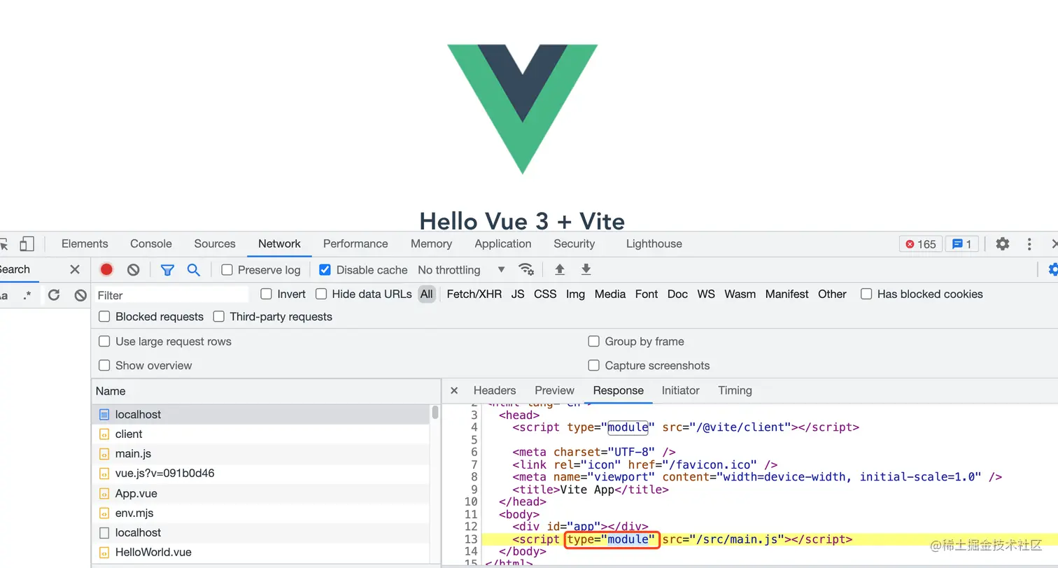1058x568 pixels.
Task: Open the Sources tab
Action: 215,243
